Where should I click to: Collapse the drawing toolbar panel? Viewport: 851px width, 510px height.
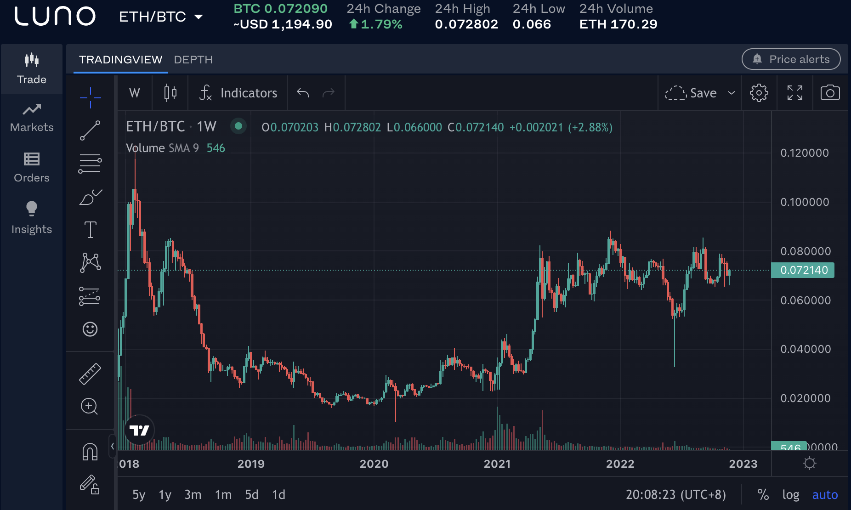pos(113,446)
